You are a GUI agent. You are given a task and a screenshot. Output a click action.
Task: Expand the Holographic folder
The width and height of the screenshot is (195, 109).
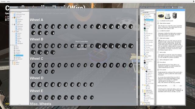pyautogui.click(x=143, y=92)
